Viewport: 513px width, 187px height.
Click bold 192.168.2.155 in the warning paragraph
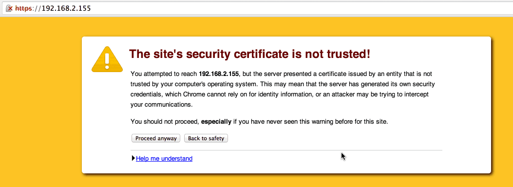tap(219, 74)
